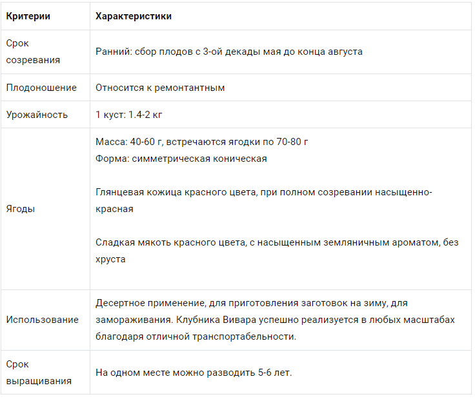Select the Ягоды row label
Viewport: 475px width, 399px height.
pos(21,209)
